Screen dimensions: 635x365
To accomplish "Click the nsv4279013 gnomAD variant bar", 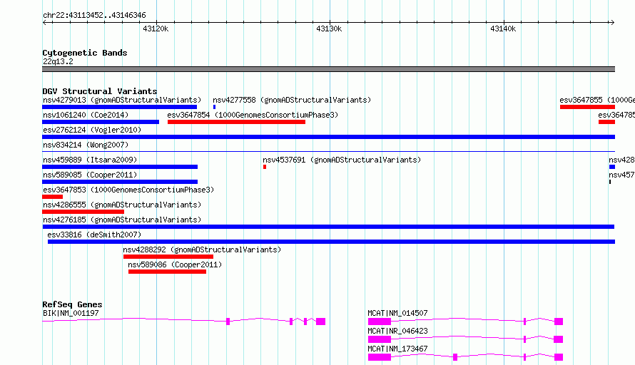I will 119,107.
